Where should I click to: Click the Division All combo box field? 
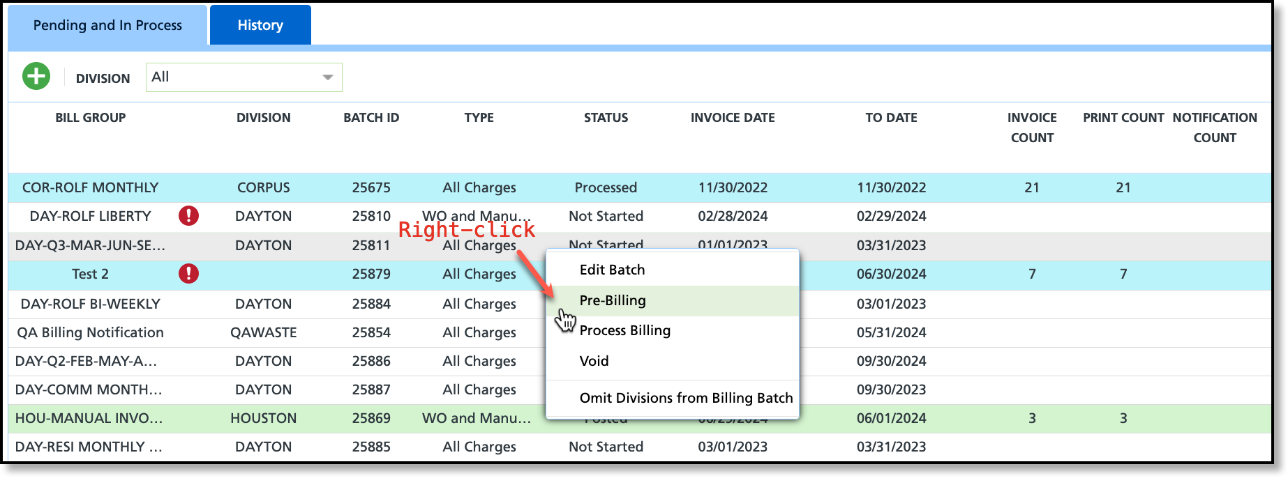click(x=244, y=77)
